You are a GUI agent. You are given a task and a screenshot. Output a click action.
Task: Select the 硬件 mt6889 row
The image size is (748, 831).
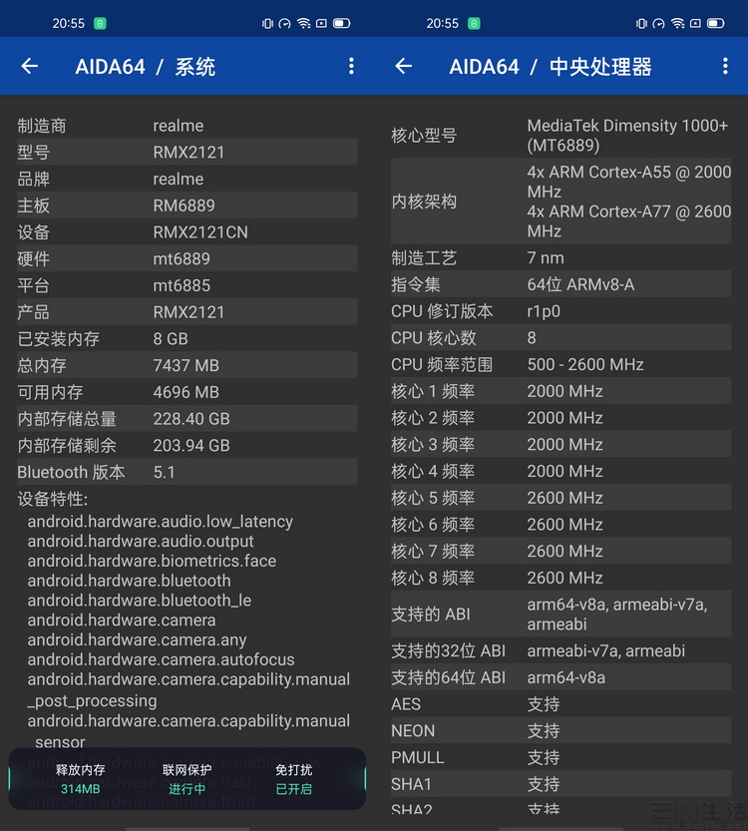click(187, 258)
